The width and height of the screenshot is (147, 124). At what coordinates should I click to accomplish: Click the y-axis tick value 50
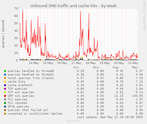[16, 23]
